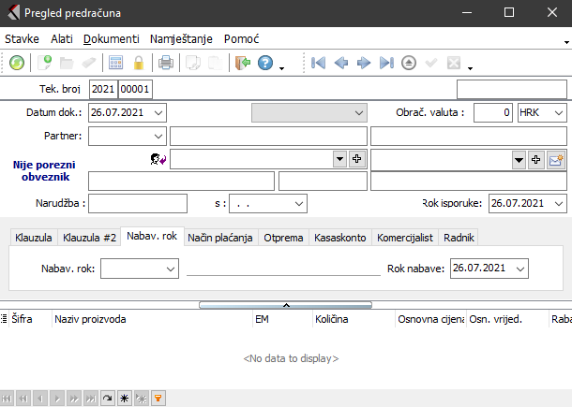The width and height of the screenshot is (572, 407).
Task: Click the envelope email icon
Action: click(556, 160)
